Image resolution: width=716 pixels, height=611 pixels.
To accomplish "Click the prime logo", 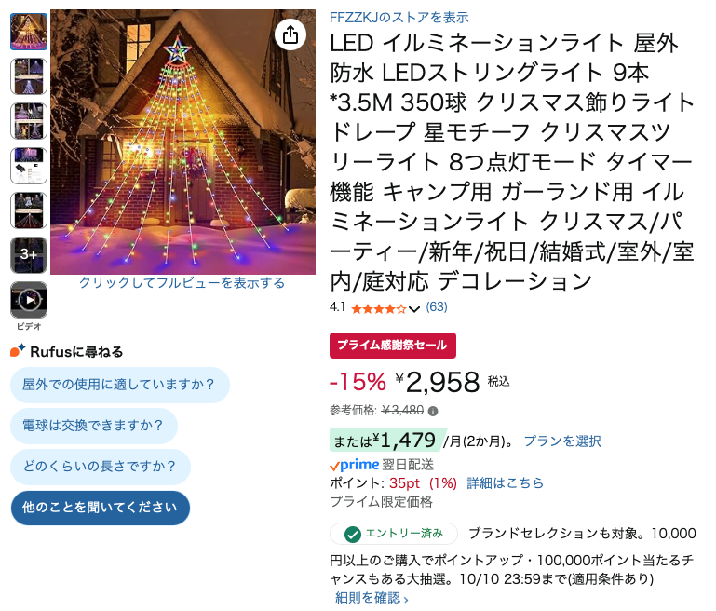I will click(x=355, y=465).
